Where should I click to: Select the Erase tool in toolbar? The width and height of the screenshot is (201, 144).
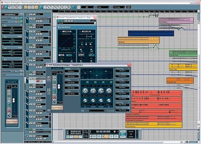coord(55,7)
